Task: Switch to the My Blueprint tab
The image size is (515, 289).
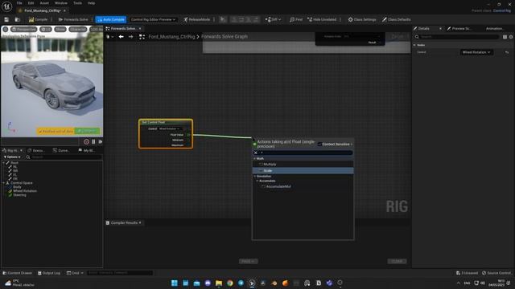Action: pos(87,150)
